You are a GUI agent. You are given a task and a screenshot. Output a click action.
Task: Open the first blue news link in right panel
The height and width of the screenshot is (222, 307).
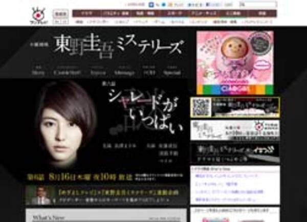pyautogui.click(x=227, y=176)
